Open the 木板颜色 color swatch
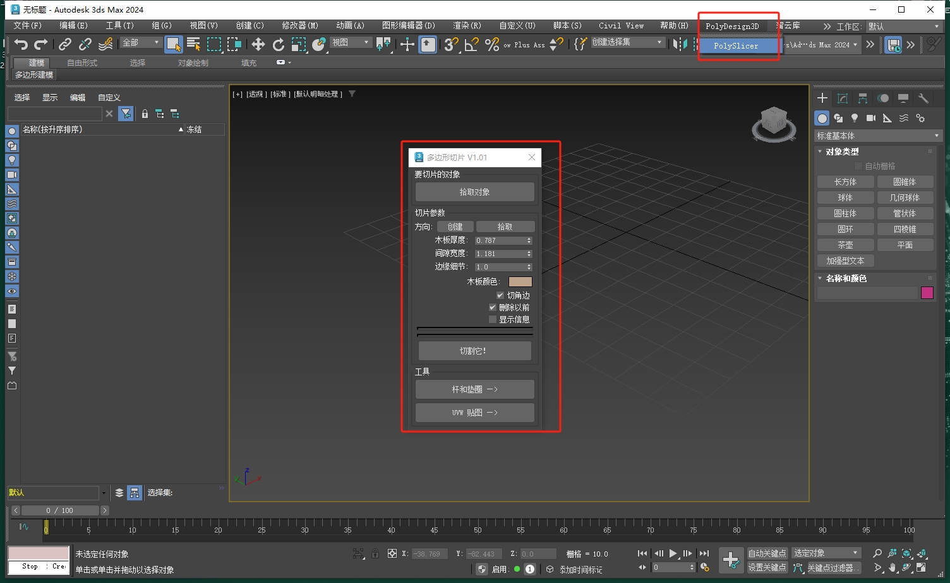 tap(519, 281)
